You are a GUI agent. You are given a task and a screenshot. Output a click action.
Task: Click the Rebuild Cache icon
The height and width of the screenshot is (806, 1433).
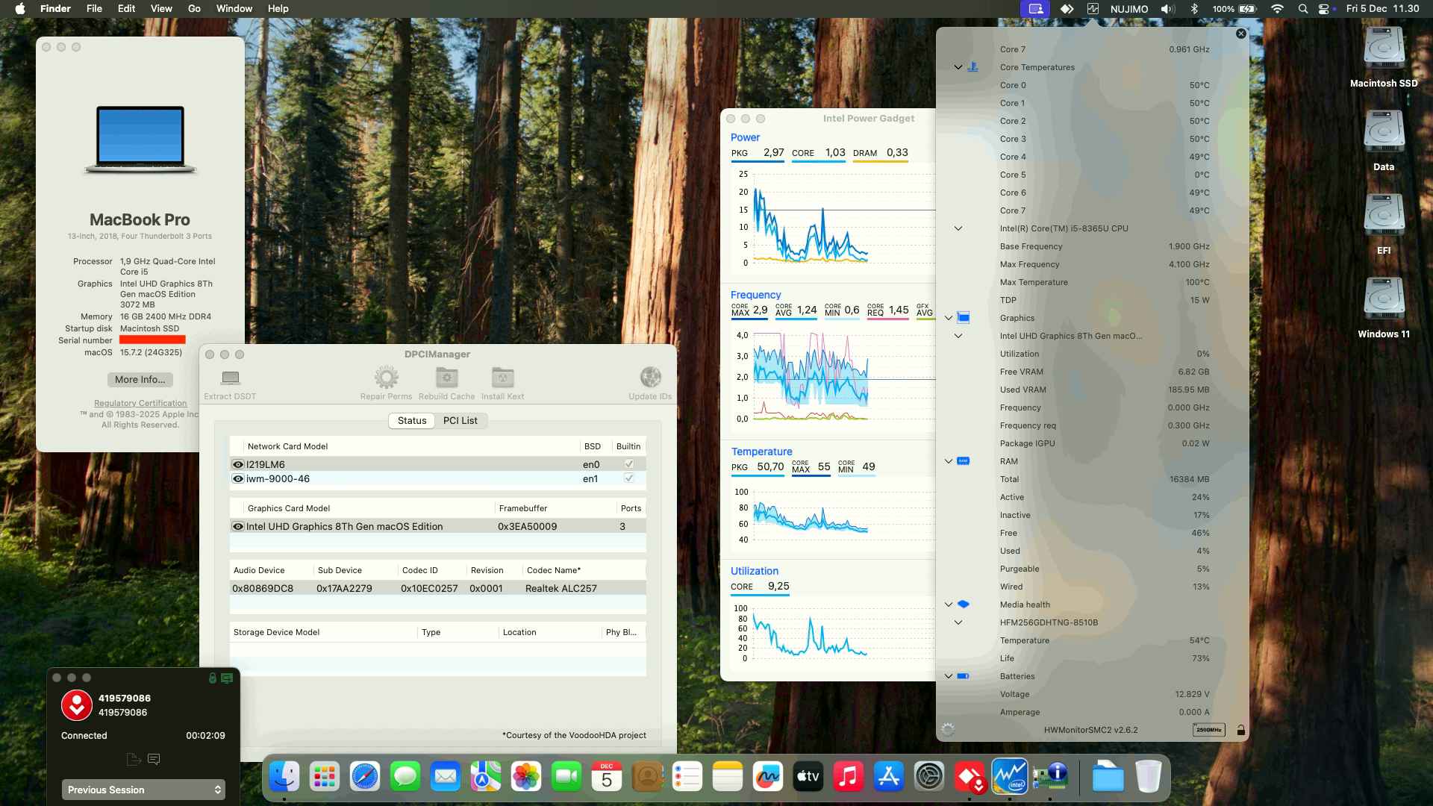pos(446,378)
